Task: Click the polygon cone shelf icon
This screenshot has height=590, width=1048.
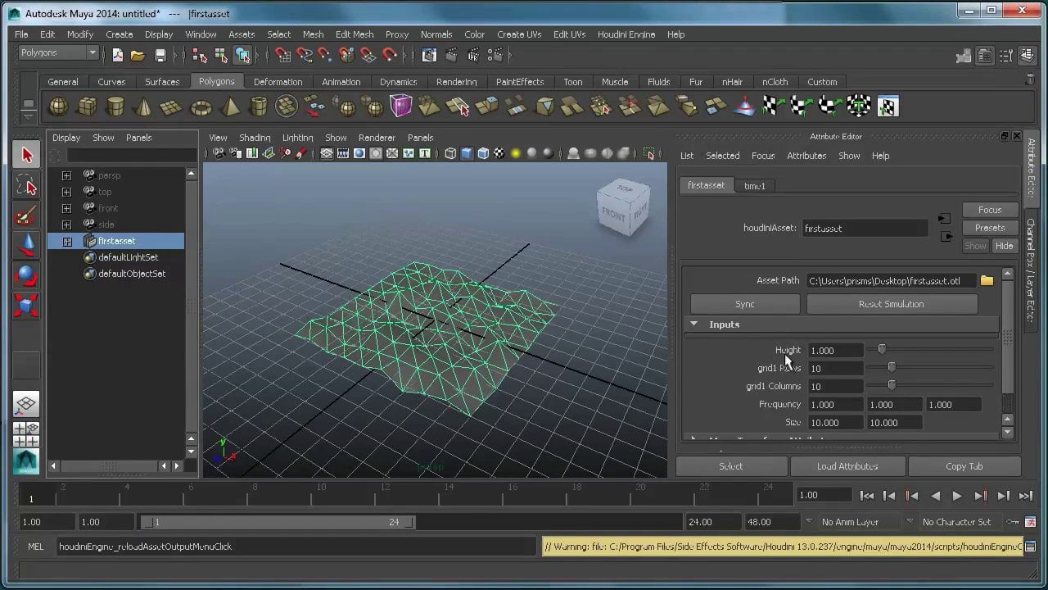Action: tap(143, 107)
